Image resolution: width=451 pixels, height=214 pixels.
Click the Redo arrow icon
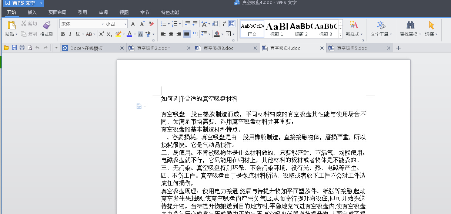[x=45, y=48]
